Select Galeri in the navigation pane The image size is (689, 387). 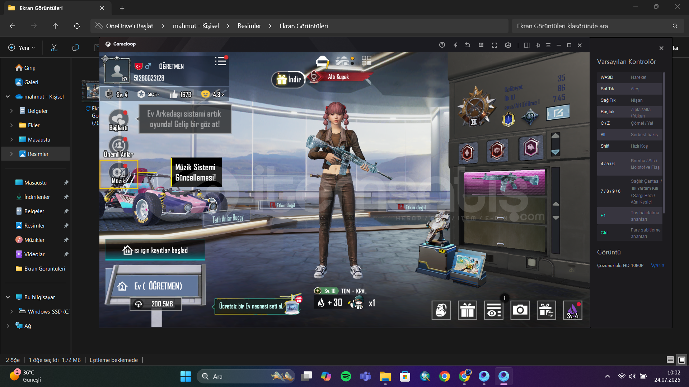point(31,82)
